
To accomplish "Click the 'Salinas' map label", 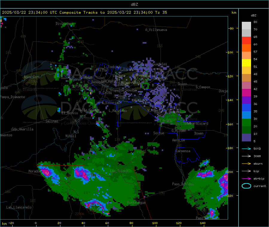I will (x=52, y=121).
